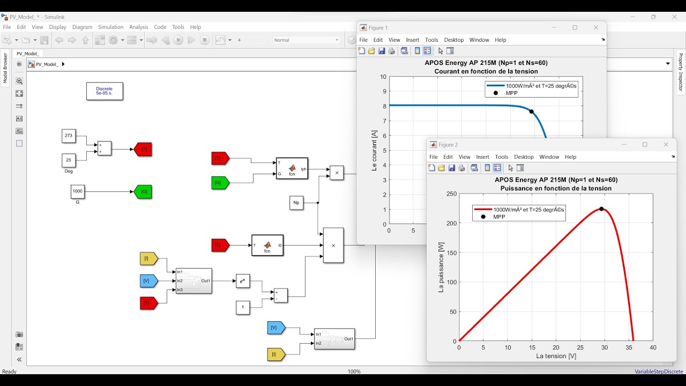686x386 pixels.
Task: Toggle the Property Editor in Figure 2
Action: (x=521, y=167)
